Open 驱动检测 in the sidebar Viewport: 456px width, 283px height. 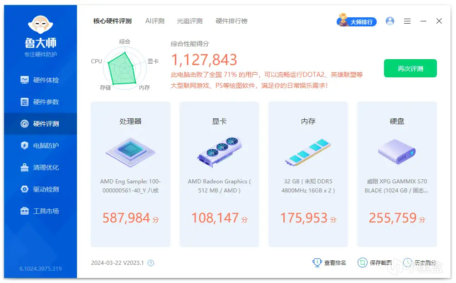tap(41, 189)
